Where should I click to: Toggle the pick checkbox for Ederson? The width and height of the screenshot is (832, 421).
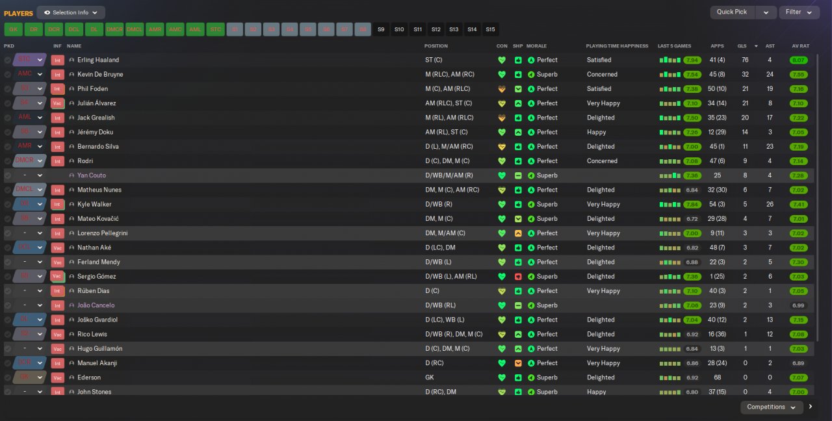tap(8, 377)
